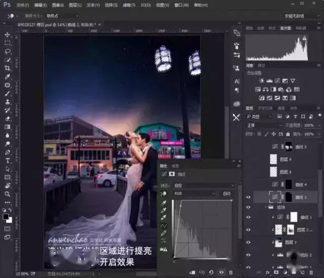The image size is (324, 278).
Task: Select the Eyedropper tool in left toolbar
Action: click(7, 77)
